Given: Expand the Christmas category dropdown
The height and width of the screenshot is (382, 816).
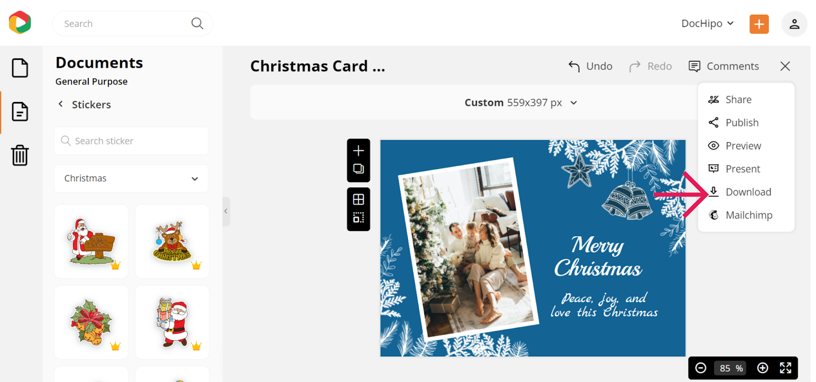Looking at the screenshot, I should coord(131,178).
